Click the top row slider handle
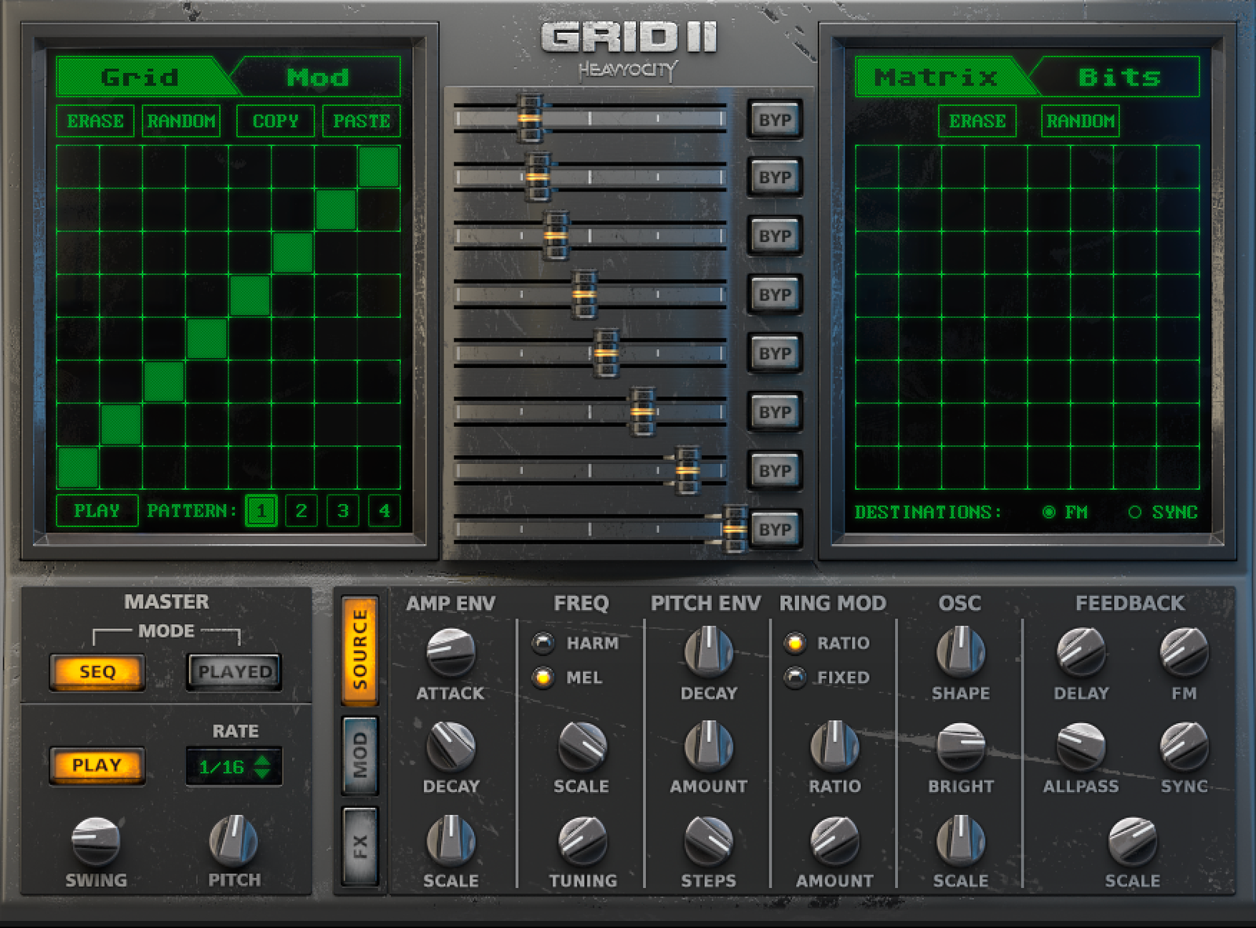 click(x=530, y=118)
